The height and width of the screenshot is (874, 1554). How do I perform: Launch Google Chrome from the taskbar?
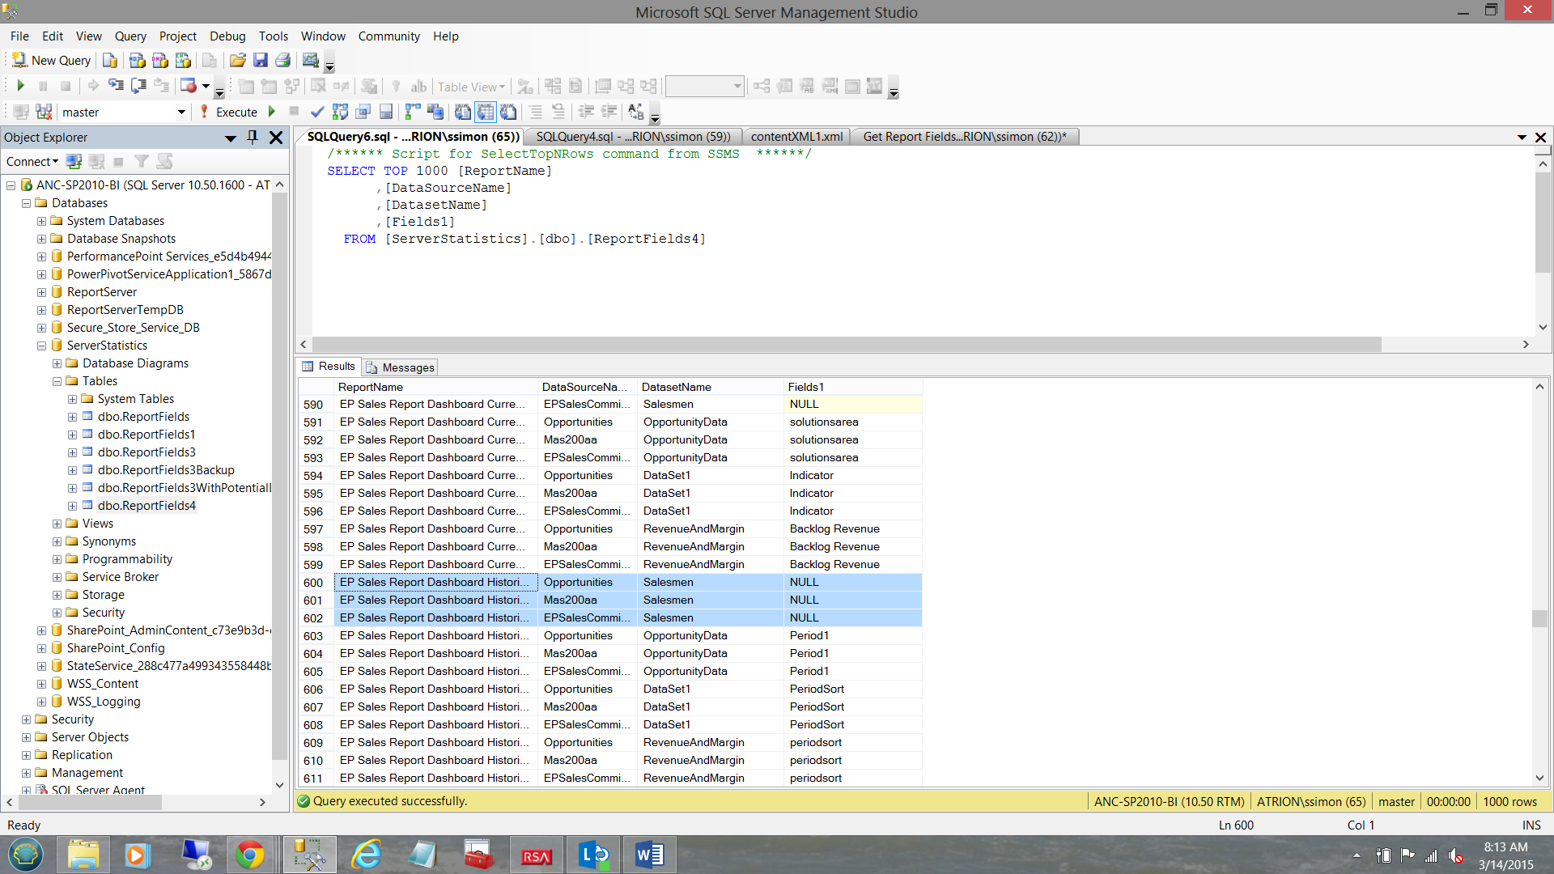pyautogui.click(x=249, y=855)
